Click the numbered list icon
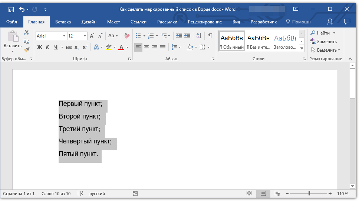This screenshot has height=201, width=359. click(x=151, y=36)
